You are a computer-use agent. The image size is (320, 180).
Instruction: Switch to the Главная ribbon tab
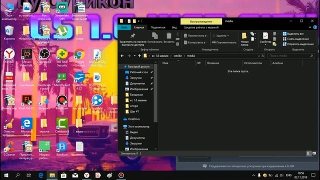[139, 27]
